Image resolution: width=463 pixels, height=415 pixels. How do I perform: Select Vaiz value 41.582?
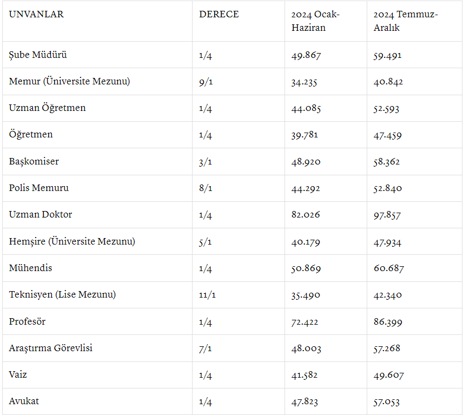coord(305,375)
